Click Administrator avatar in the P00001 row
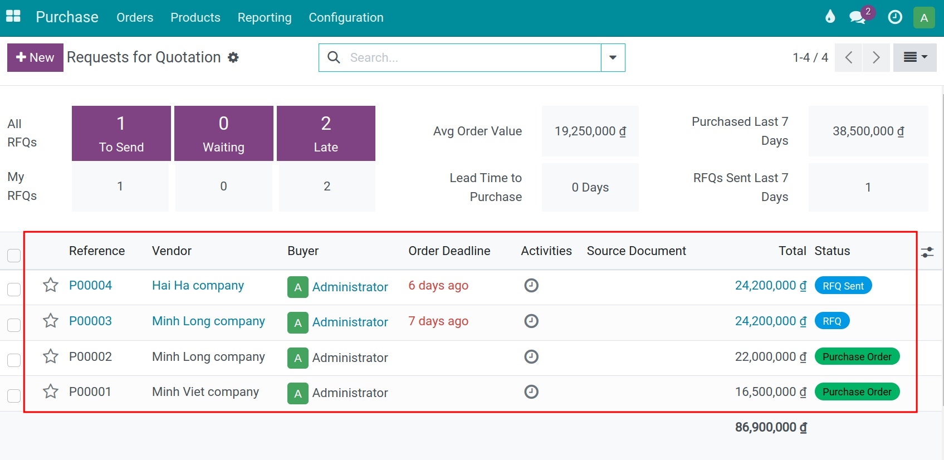Image resolution: width=944 pixels, height=460 pixels. coord(298,393)
